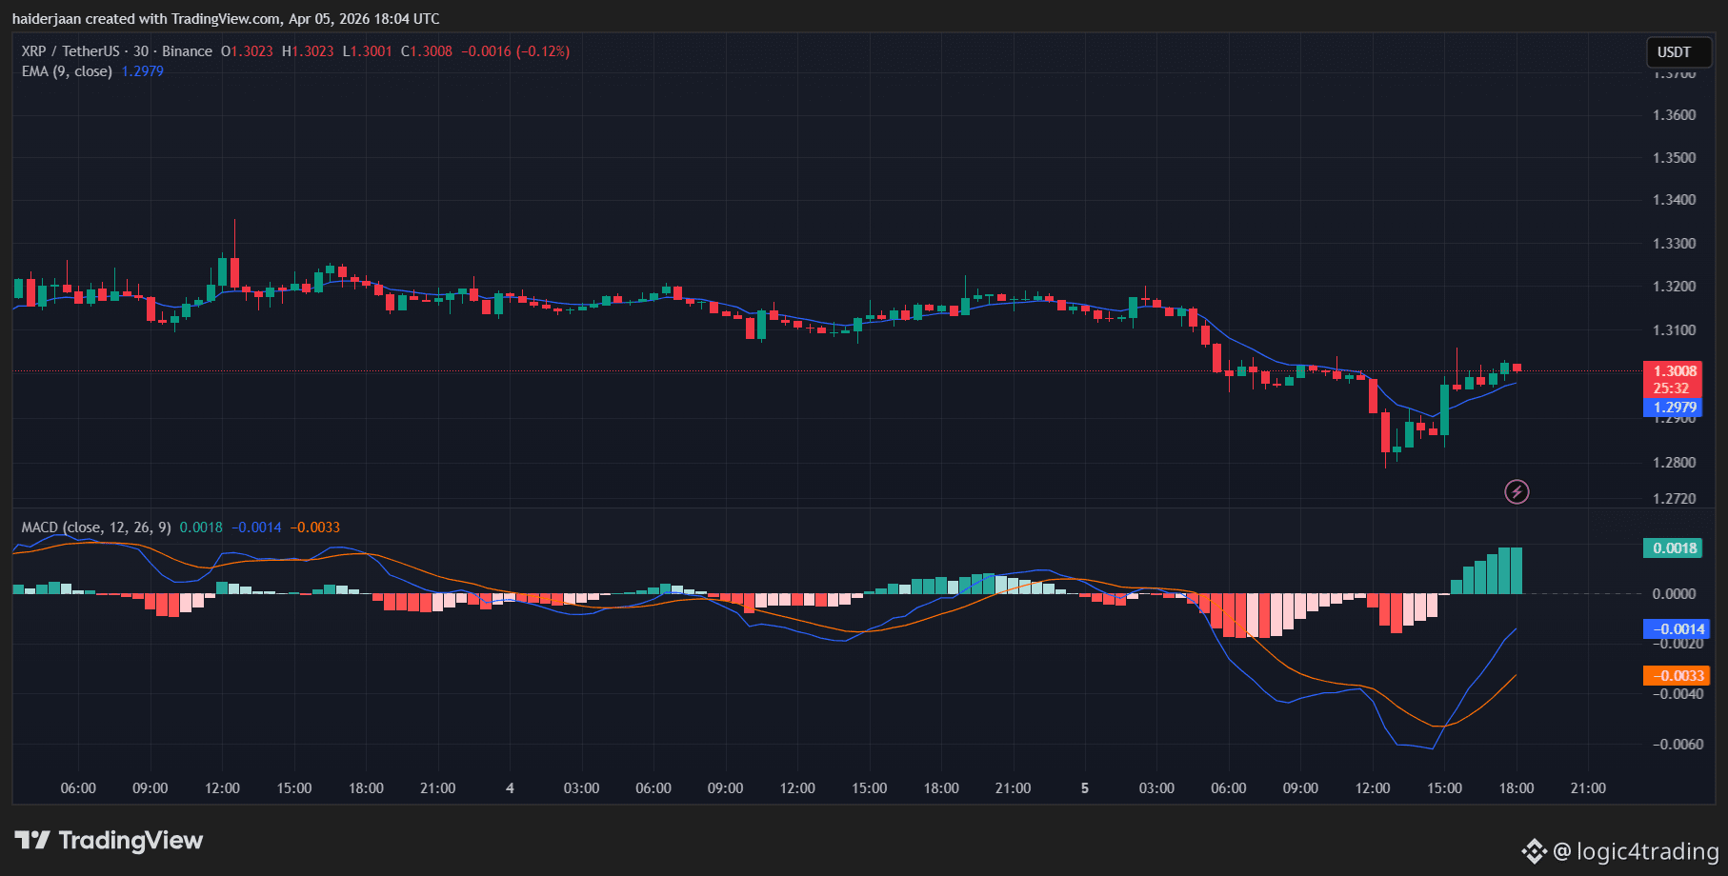Click the TradingView logo

click(109, 840)
